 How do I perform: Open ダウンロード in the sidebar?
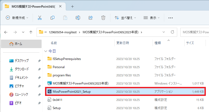(x=22, y=69)
